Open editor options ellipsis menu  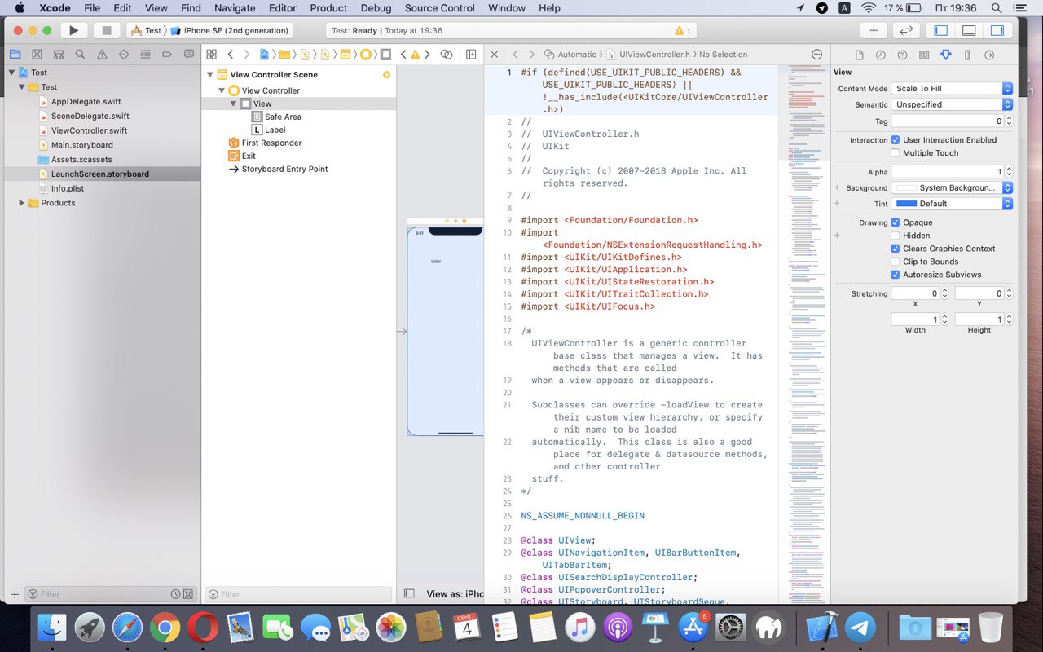click(817, 55)
